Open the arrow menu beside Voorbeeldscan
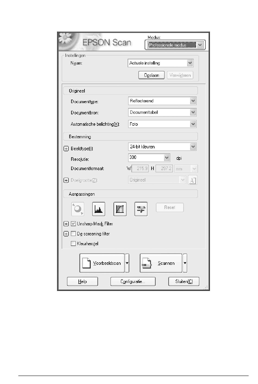This screenshot has width=258, height=384. 127,263
